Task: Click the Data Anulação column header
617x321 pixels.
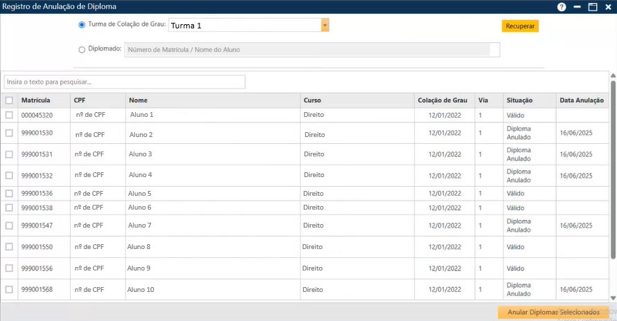Action: tap(581, 100)
